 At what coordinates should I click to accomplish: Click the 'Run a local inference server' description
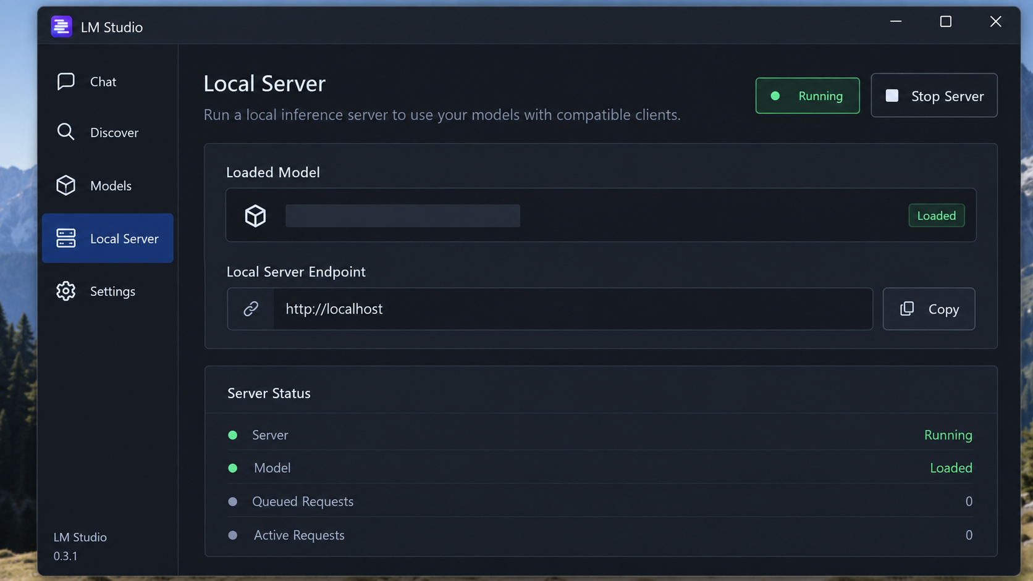pyautogui.click(x=442, y=115)
